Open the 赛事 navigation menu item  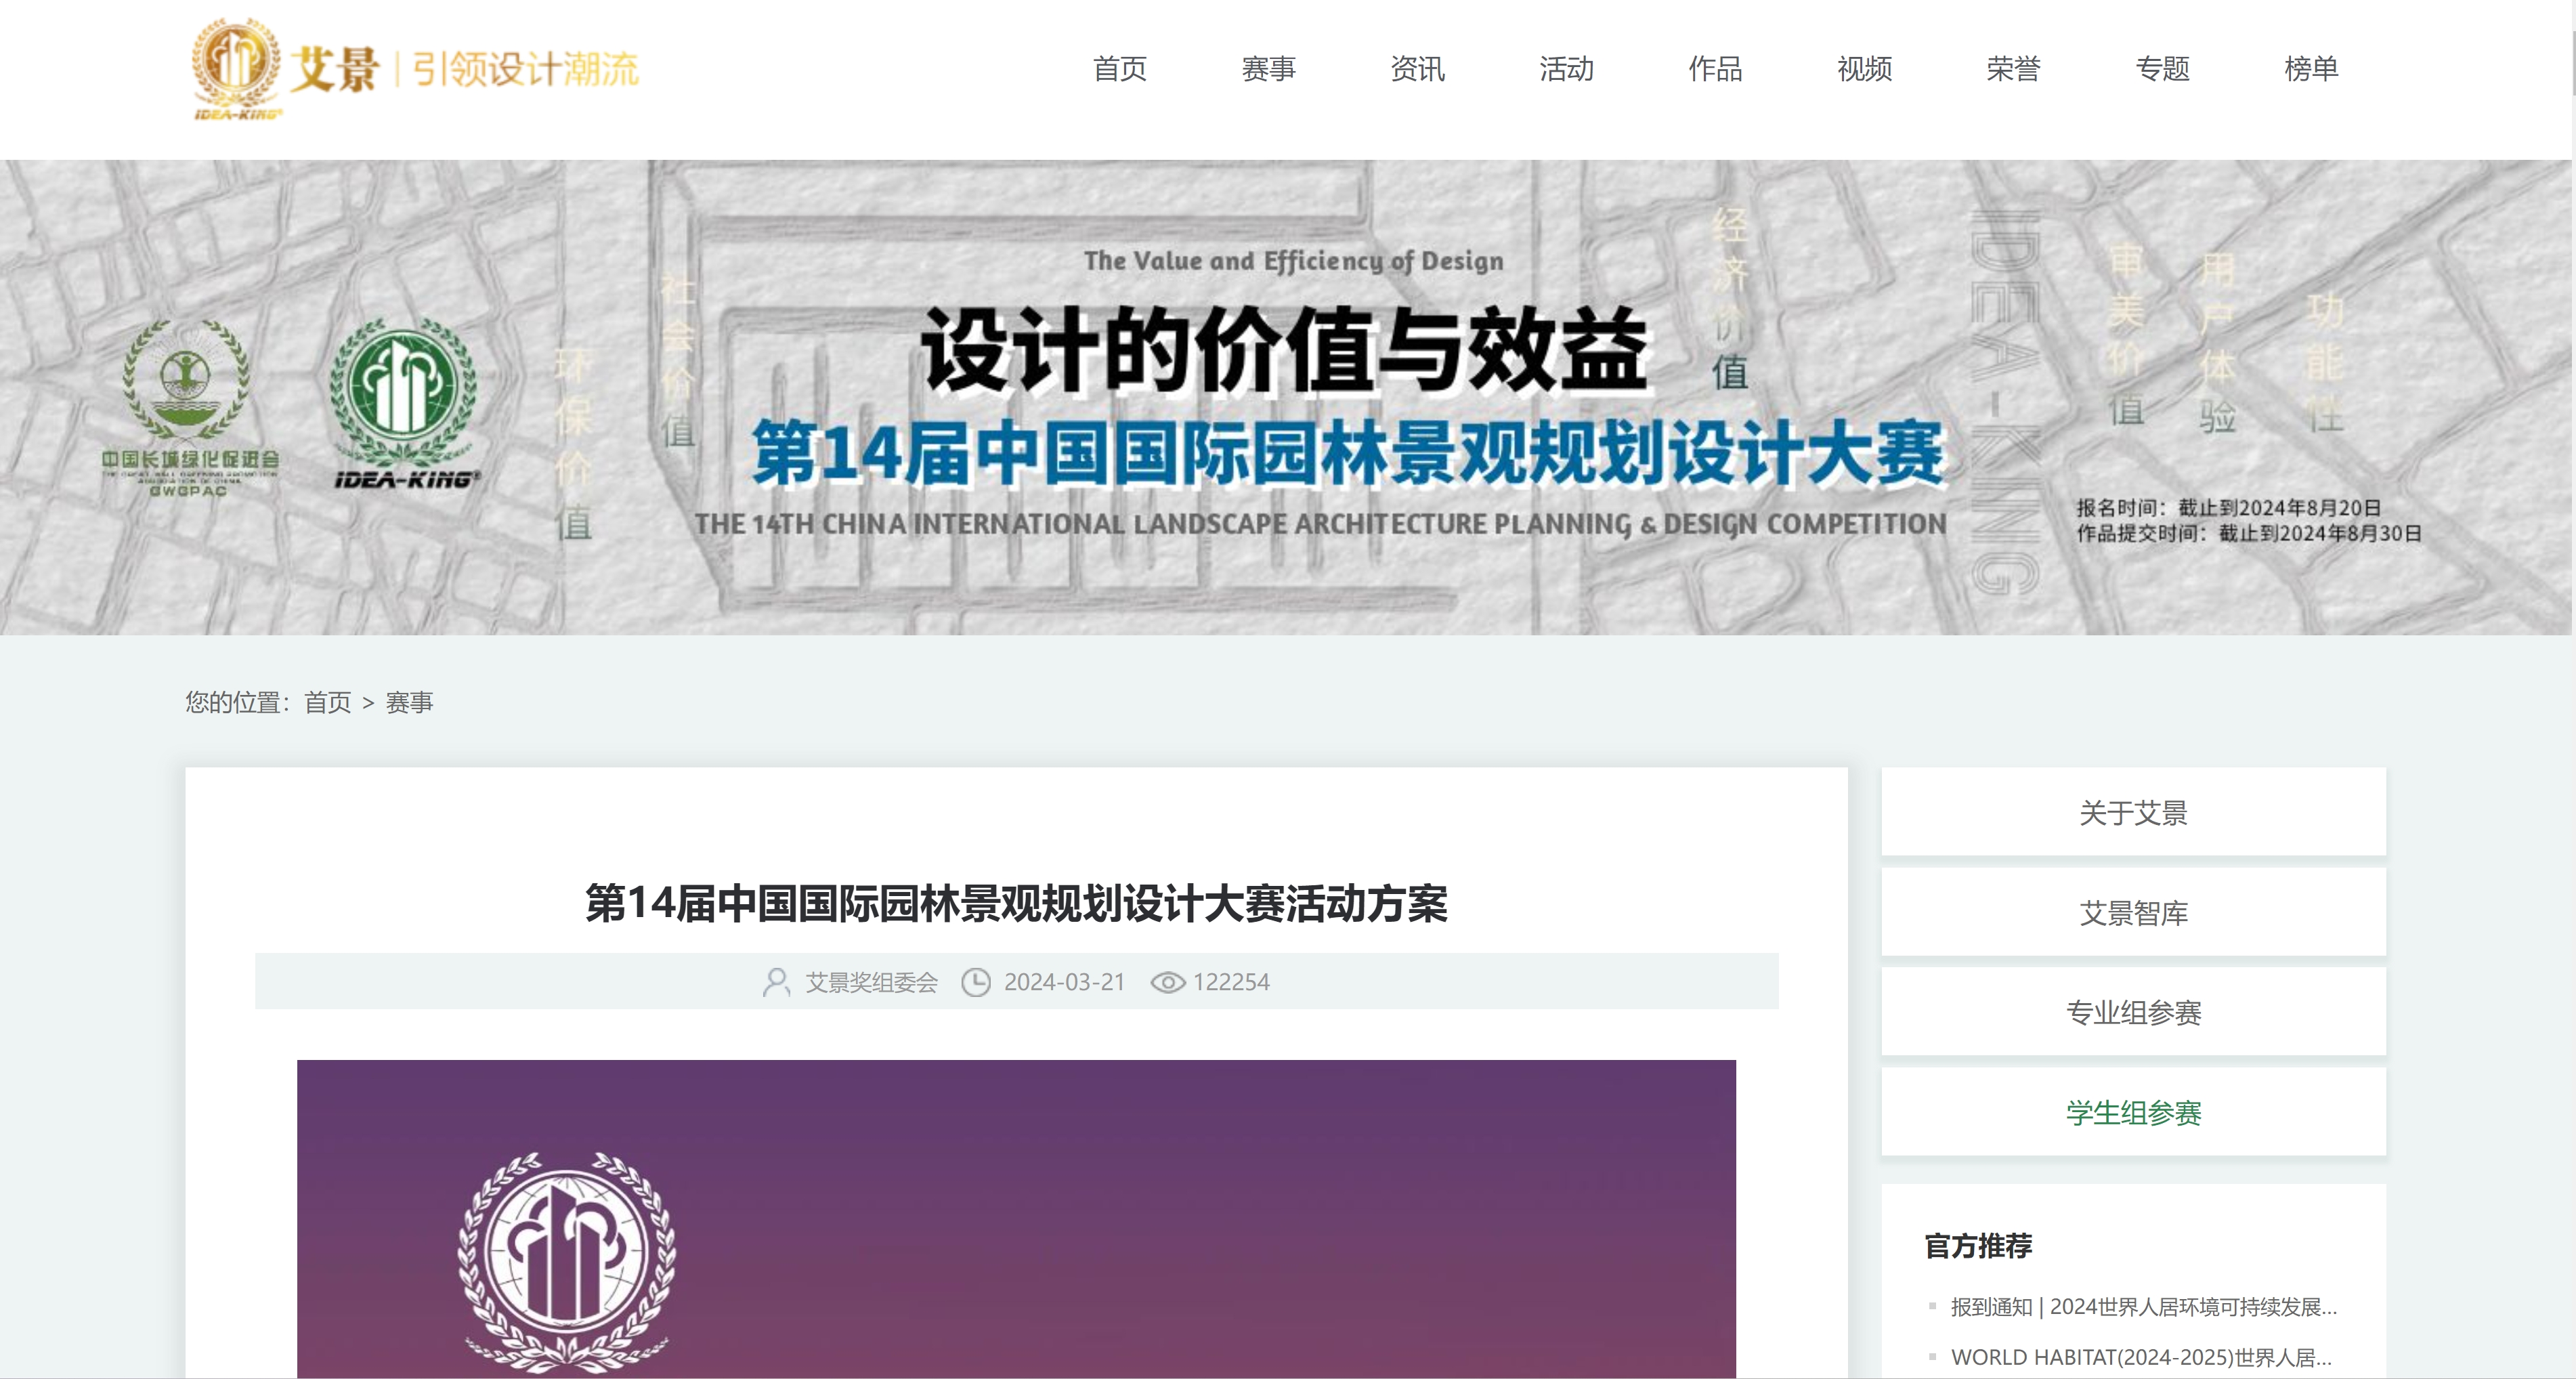coord(1268,69)
